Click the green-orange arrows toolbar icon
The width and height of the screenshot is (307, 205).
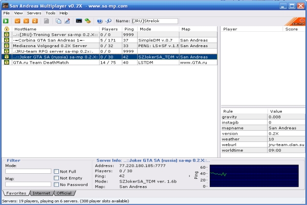click(x=87, y=21)
